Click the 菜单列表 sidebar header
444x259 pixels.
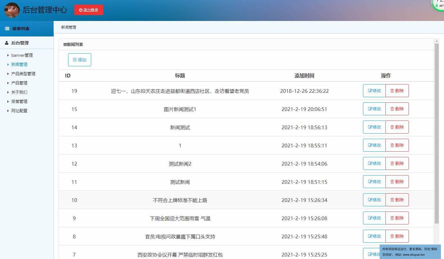click(27, 29)
